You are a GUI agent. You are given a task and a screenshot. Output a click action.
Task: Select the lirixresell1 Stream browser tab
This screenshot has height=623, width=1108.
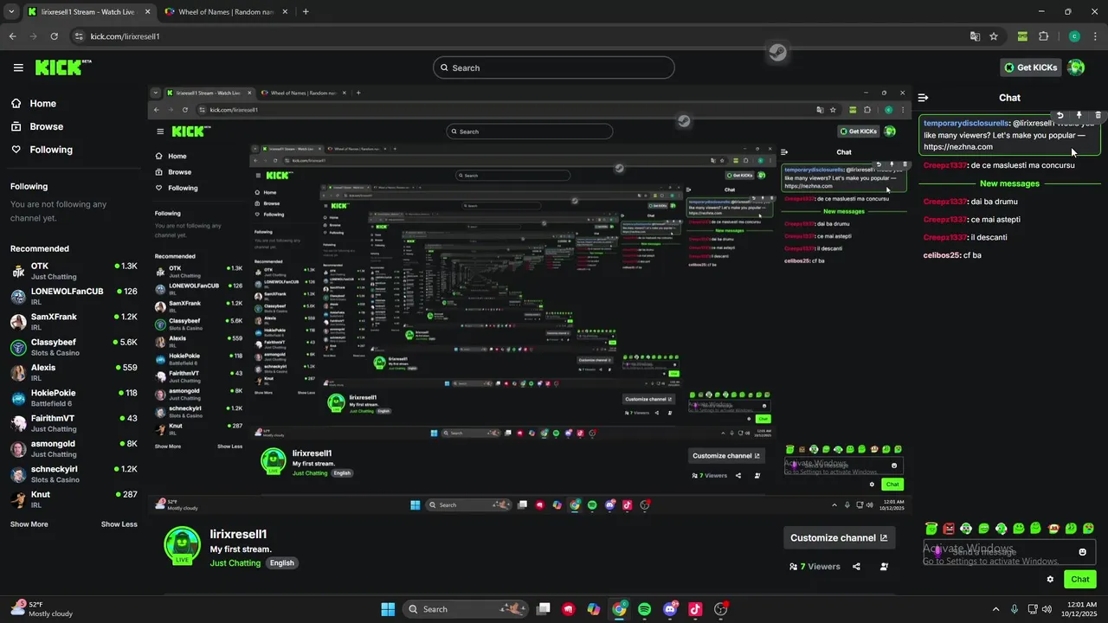(87, 12)
